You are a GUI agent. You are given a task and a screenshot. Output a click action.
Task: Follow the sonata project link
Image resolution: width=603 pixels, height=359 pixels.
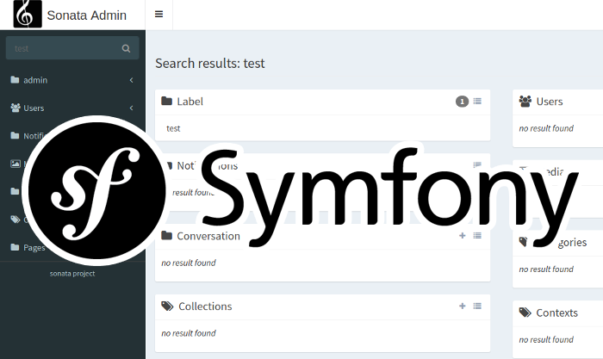pos(72,273)
